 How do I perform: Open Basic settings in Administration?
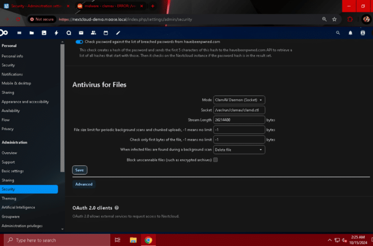12,171
